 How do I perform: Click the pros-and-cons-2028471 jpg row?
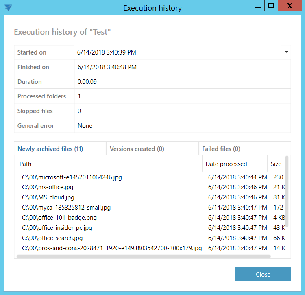(112, 248)
